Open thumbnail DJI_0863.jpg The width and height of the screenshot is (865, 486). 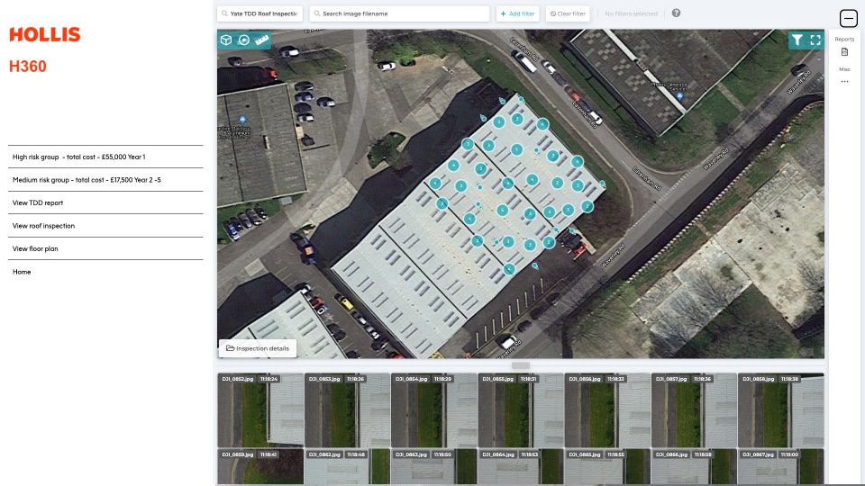pyautogui.click(x=433, y=467)
